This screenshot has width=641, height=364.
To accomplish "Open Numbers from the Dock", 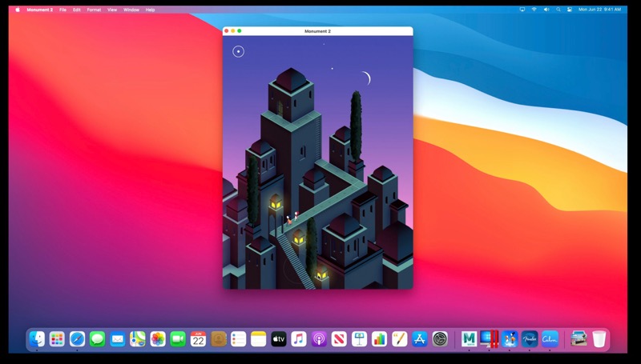I will click(x=379, y=338).
